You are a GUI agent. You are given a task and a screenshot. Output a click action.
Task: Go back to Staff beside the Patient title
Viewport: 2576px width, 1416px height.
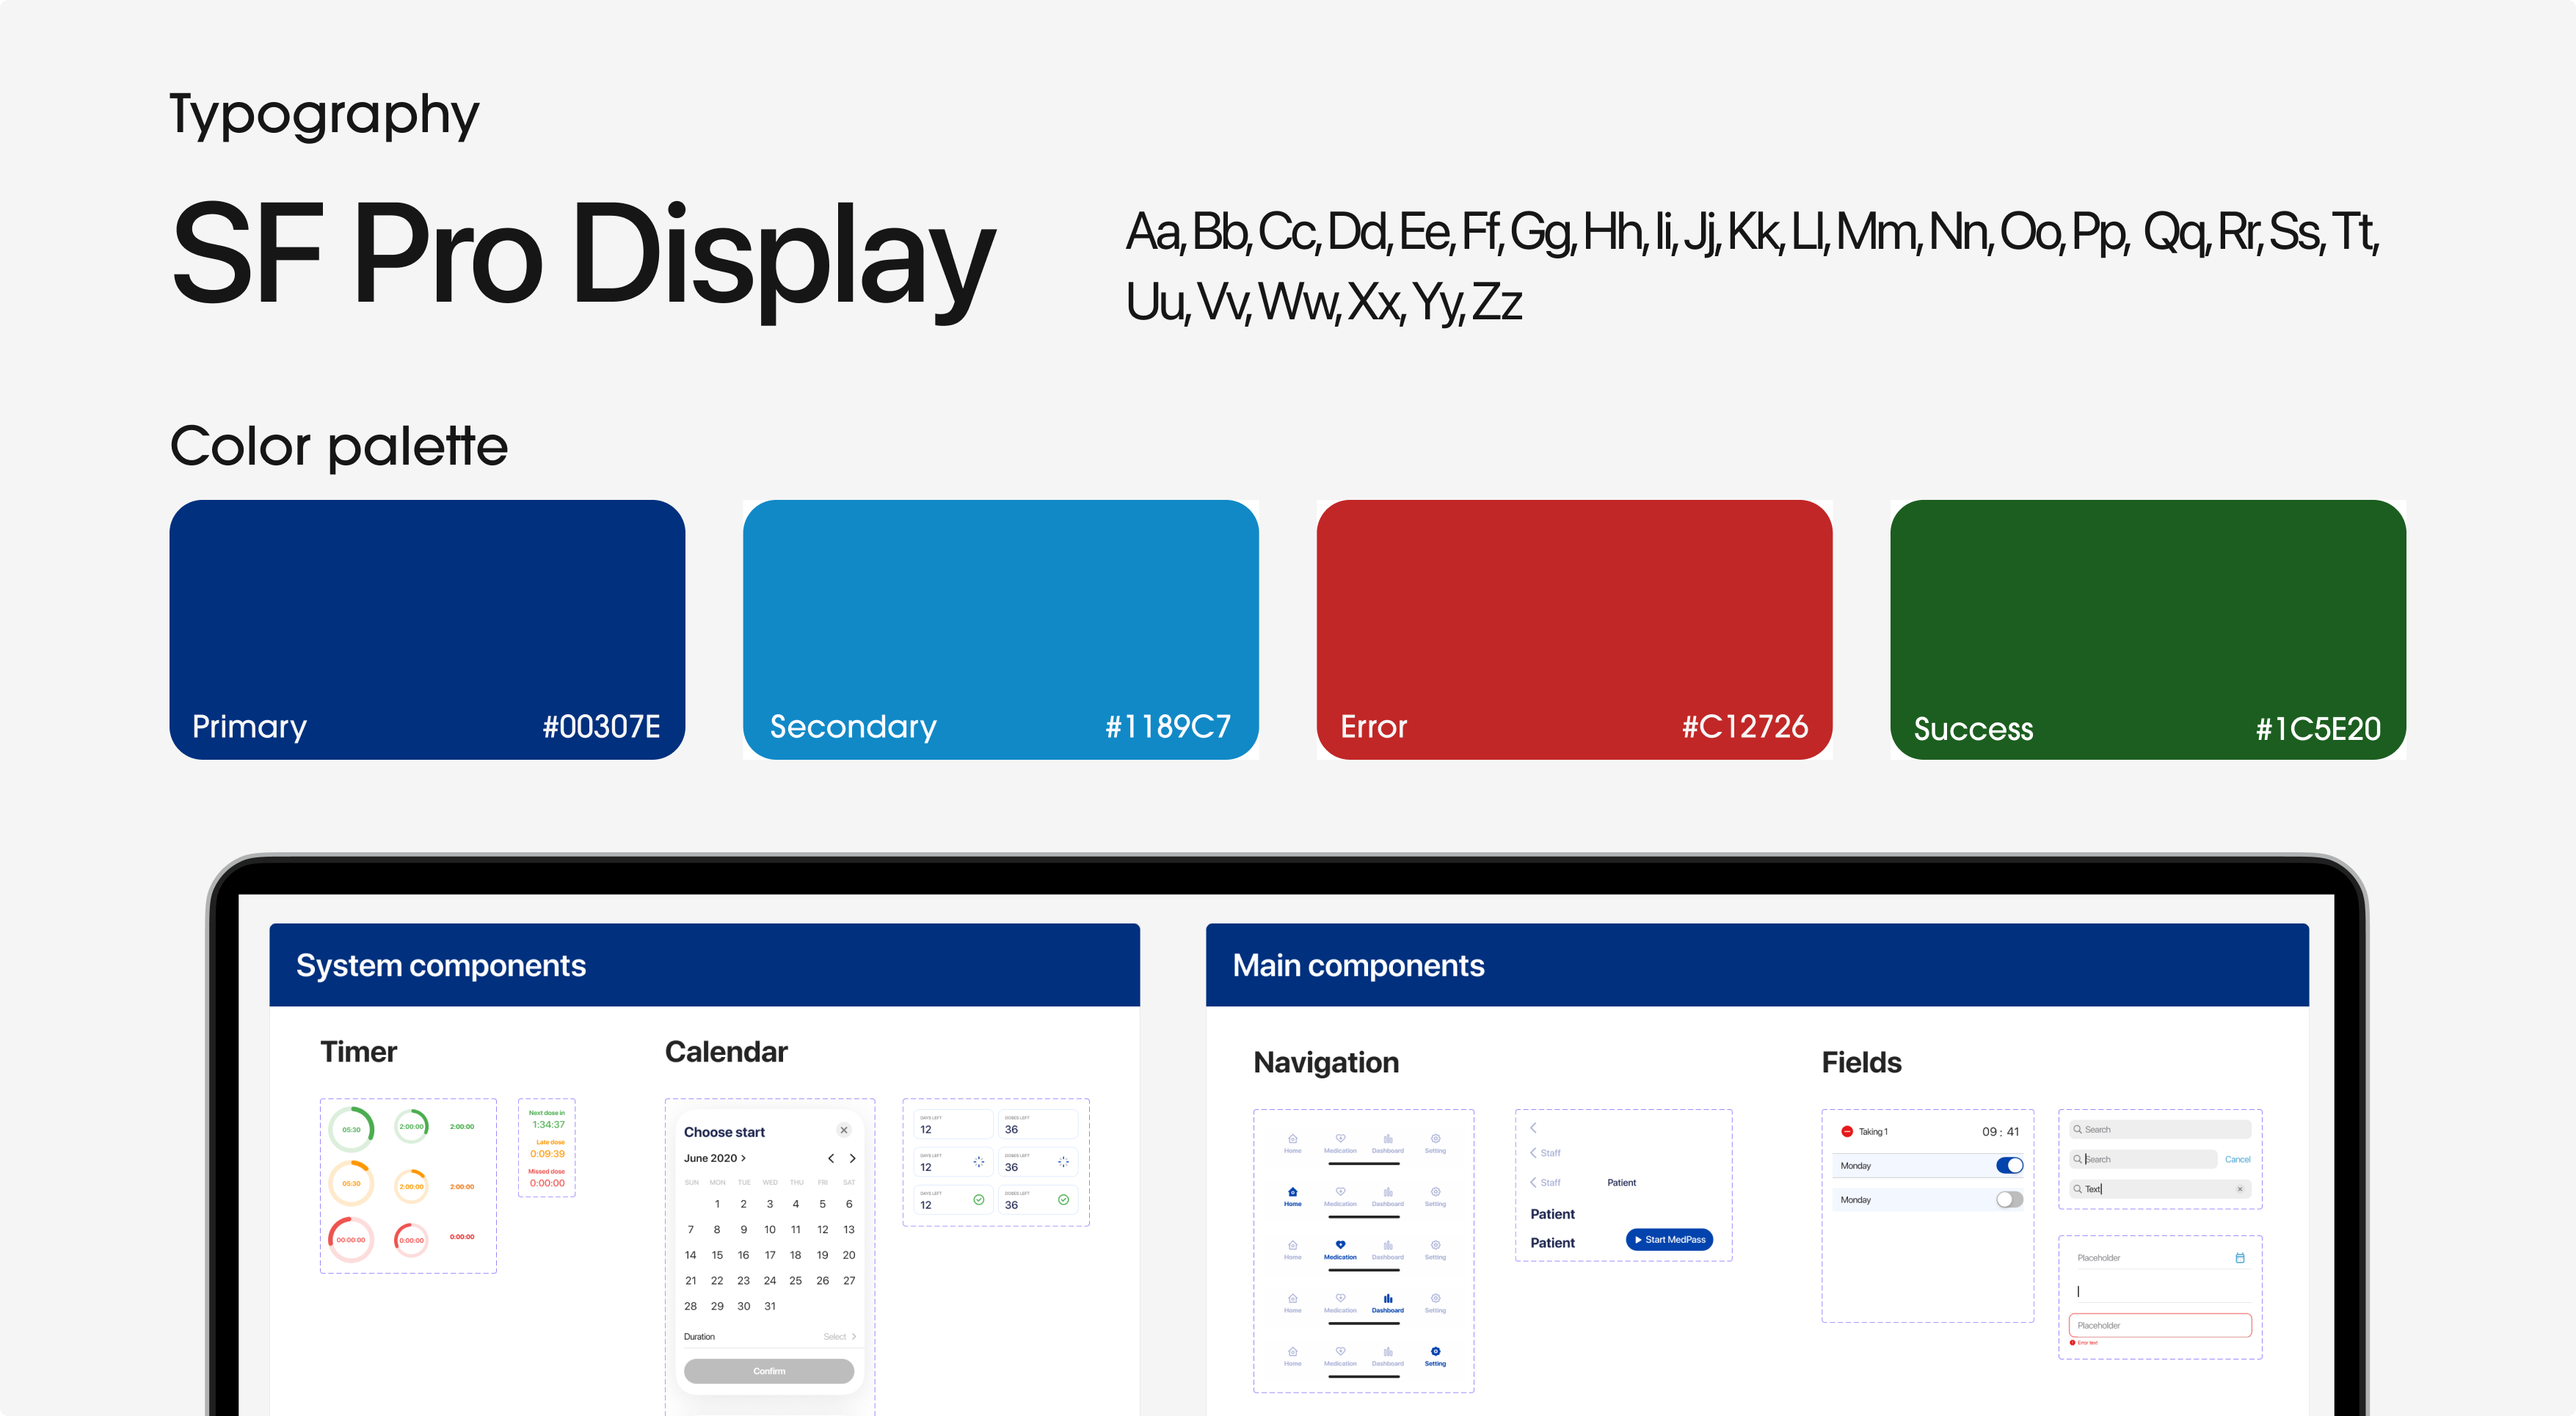tap(1545, 1182)
